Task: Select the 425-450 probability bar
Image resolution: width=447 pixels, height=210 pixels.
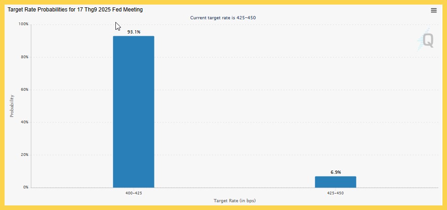Action: pyautogui.click(x=336, y=182)
